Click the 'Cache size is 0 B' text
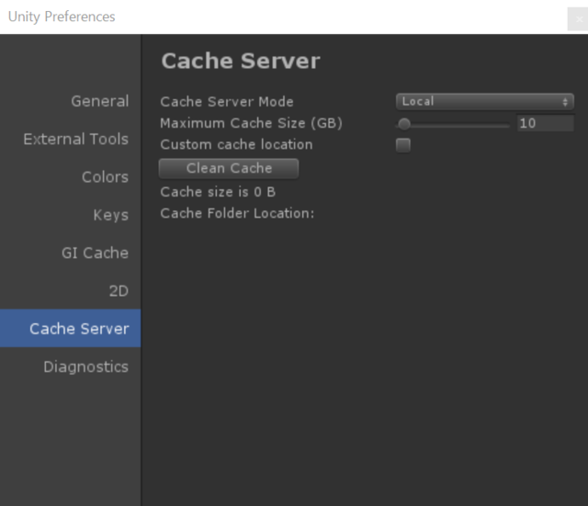This screenshot has height=506, width=588. coord(218,192)
